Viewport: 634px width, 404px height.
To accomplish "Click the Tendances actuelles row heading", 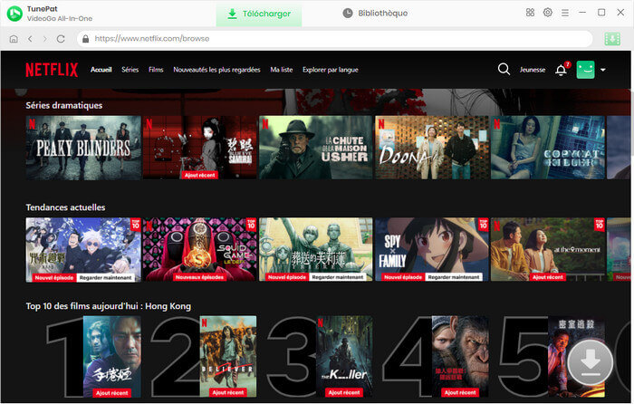I will pyautogui.click(x=65, y=207).
